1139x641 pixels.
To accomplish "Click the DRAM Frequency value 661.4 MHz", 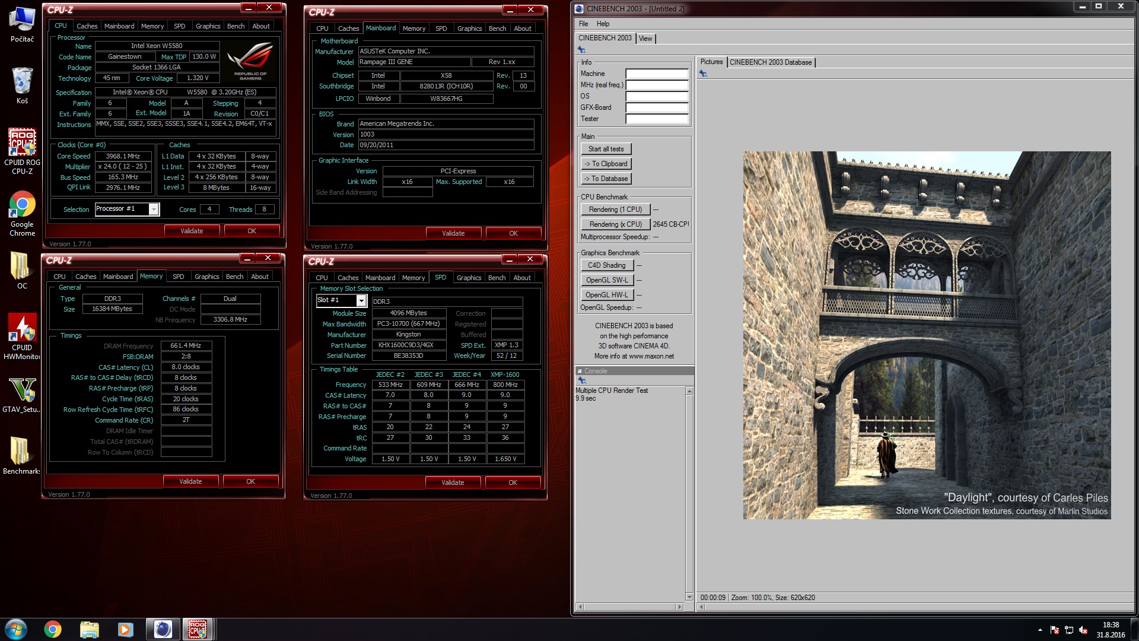I will (186, 345).
